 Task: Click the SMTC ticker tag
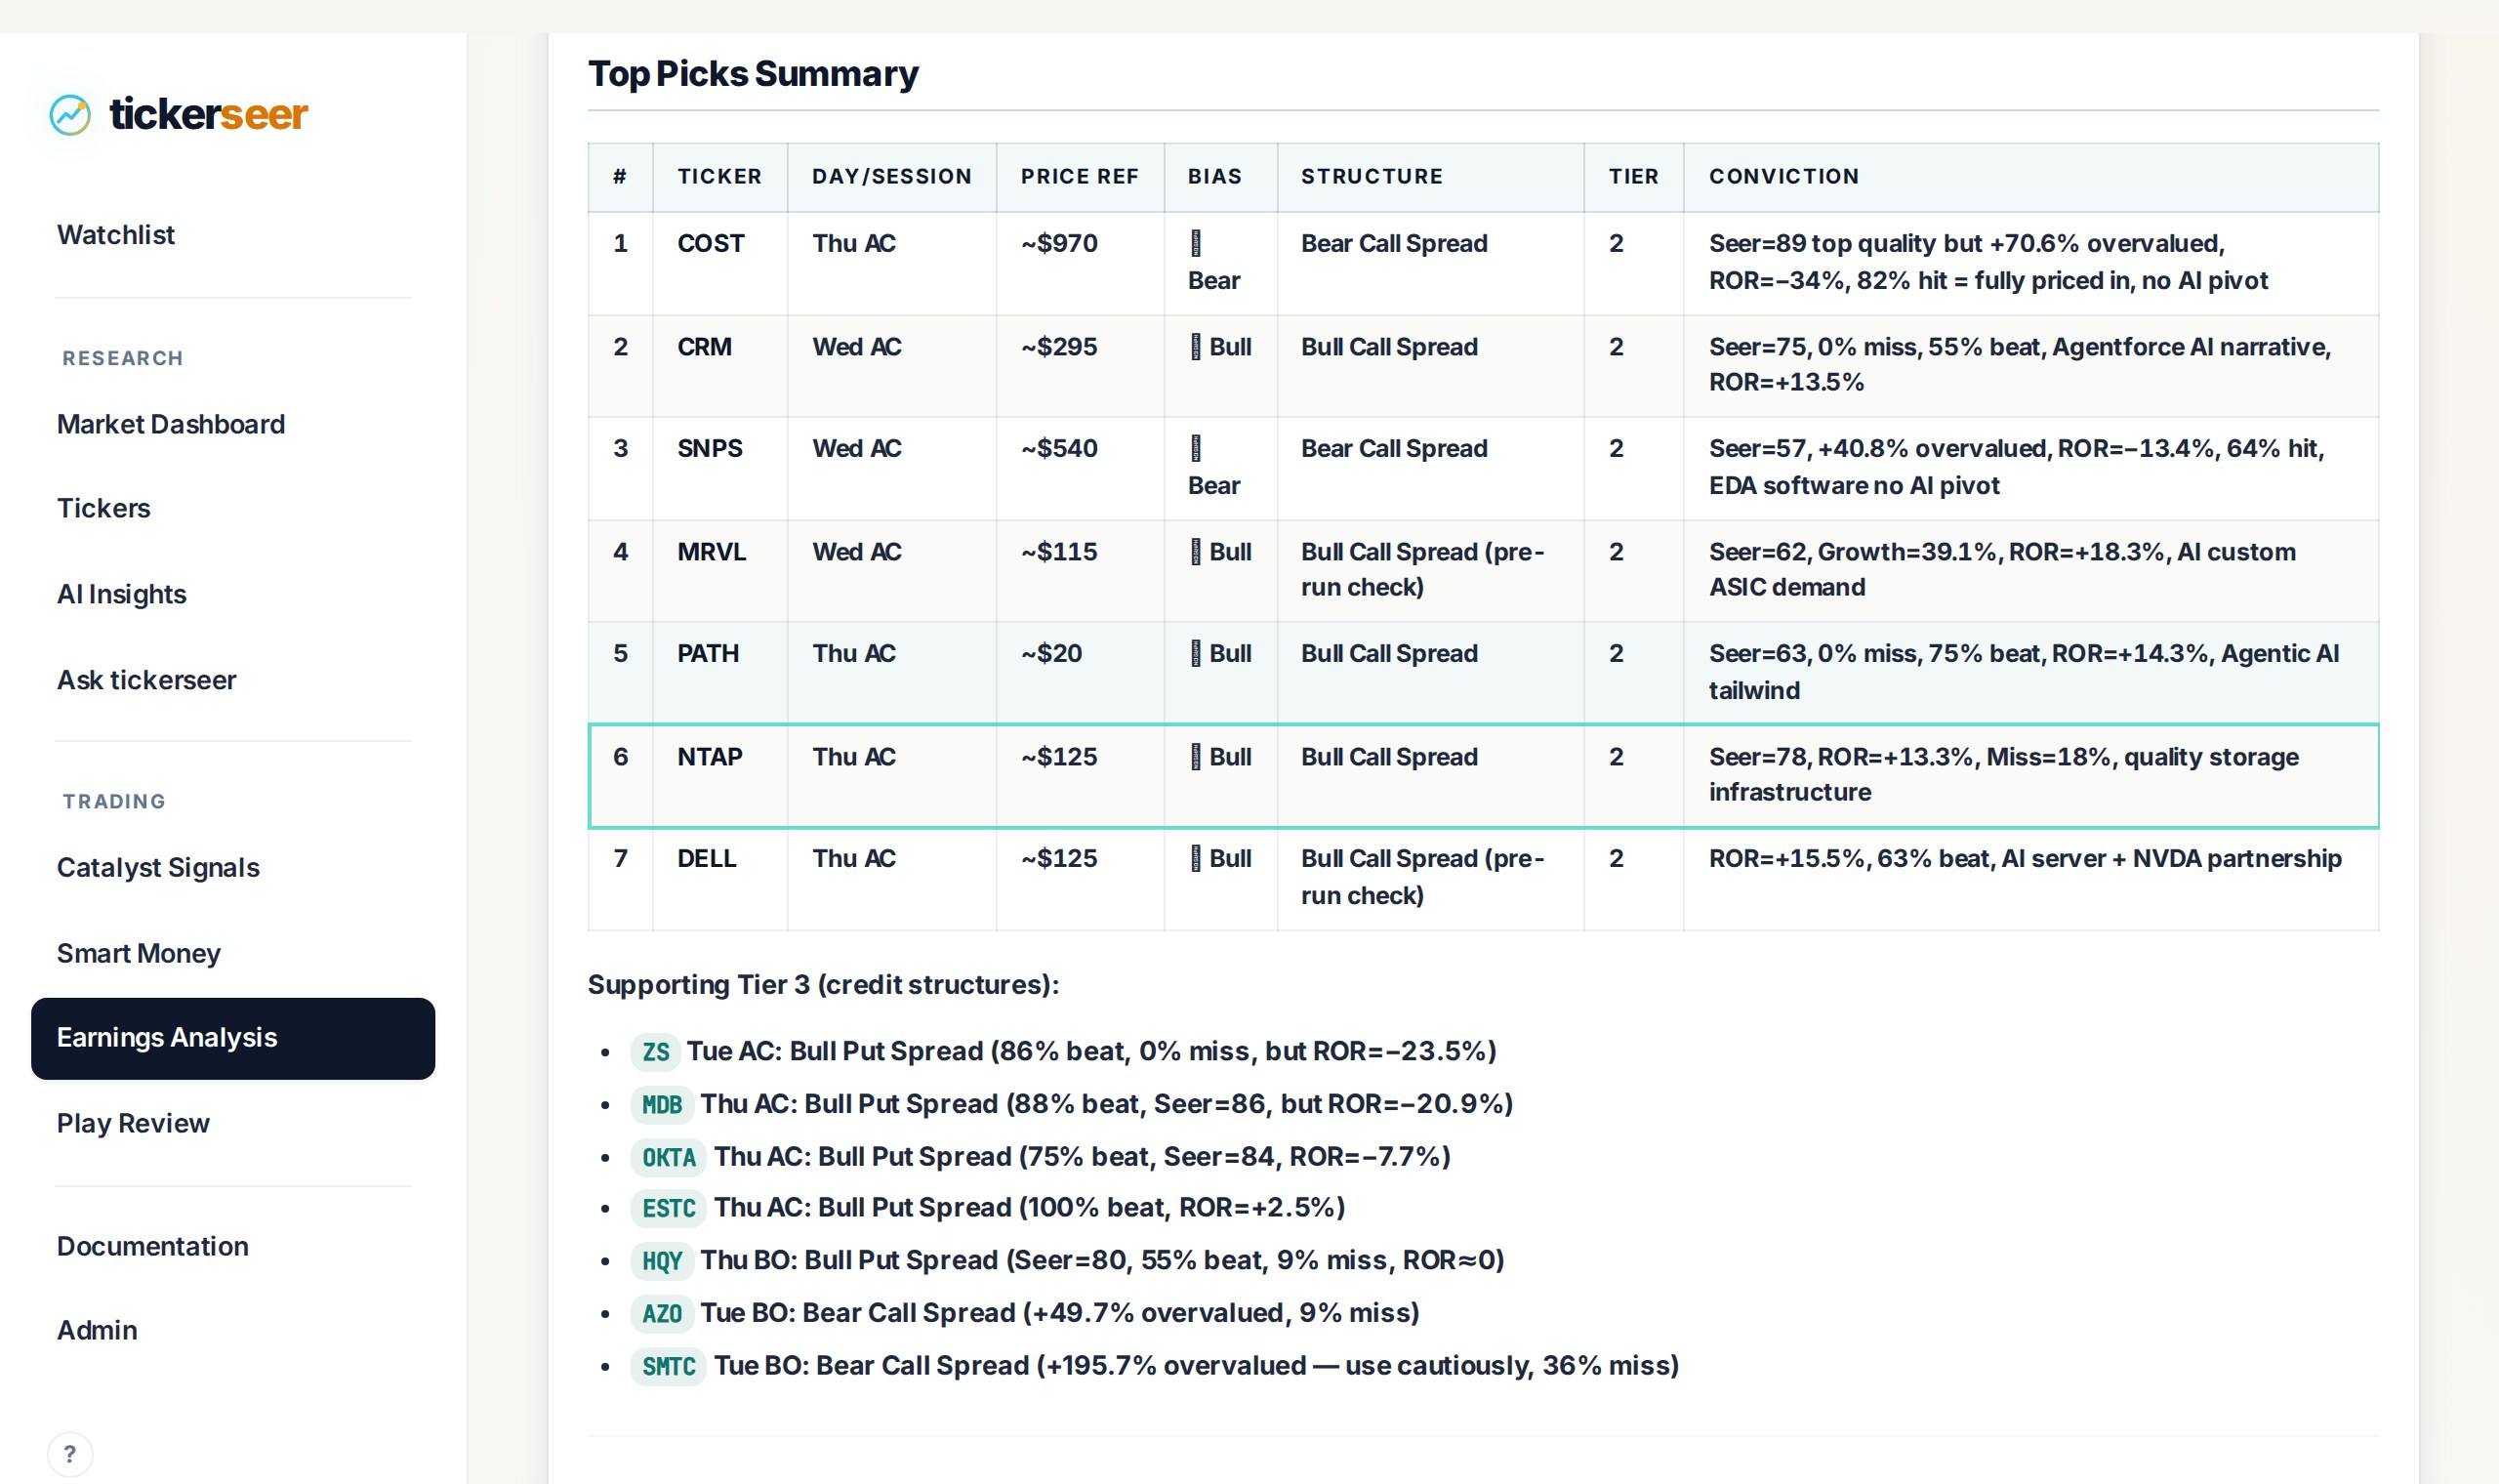point(669,1366)
